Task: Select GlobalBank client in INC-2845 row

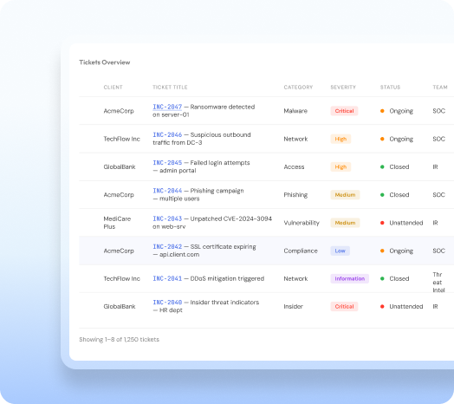Action: pyautogui.click(x=120, y=167)
